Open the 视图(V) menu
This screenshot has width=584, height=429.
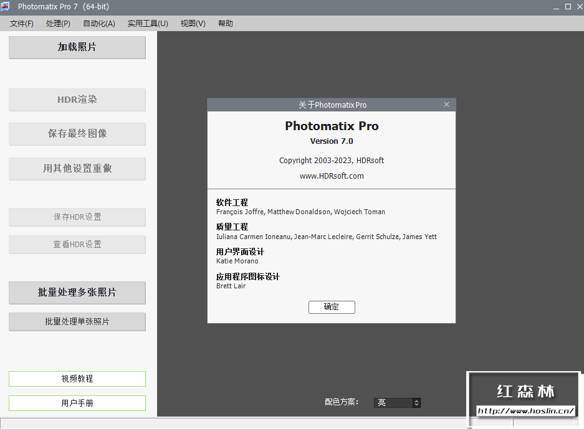tap(193, 24)
